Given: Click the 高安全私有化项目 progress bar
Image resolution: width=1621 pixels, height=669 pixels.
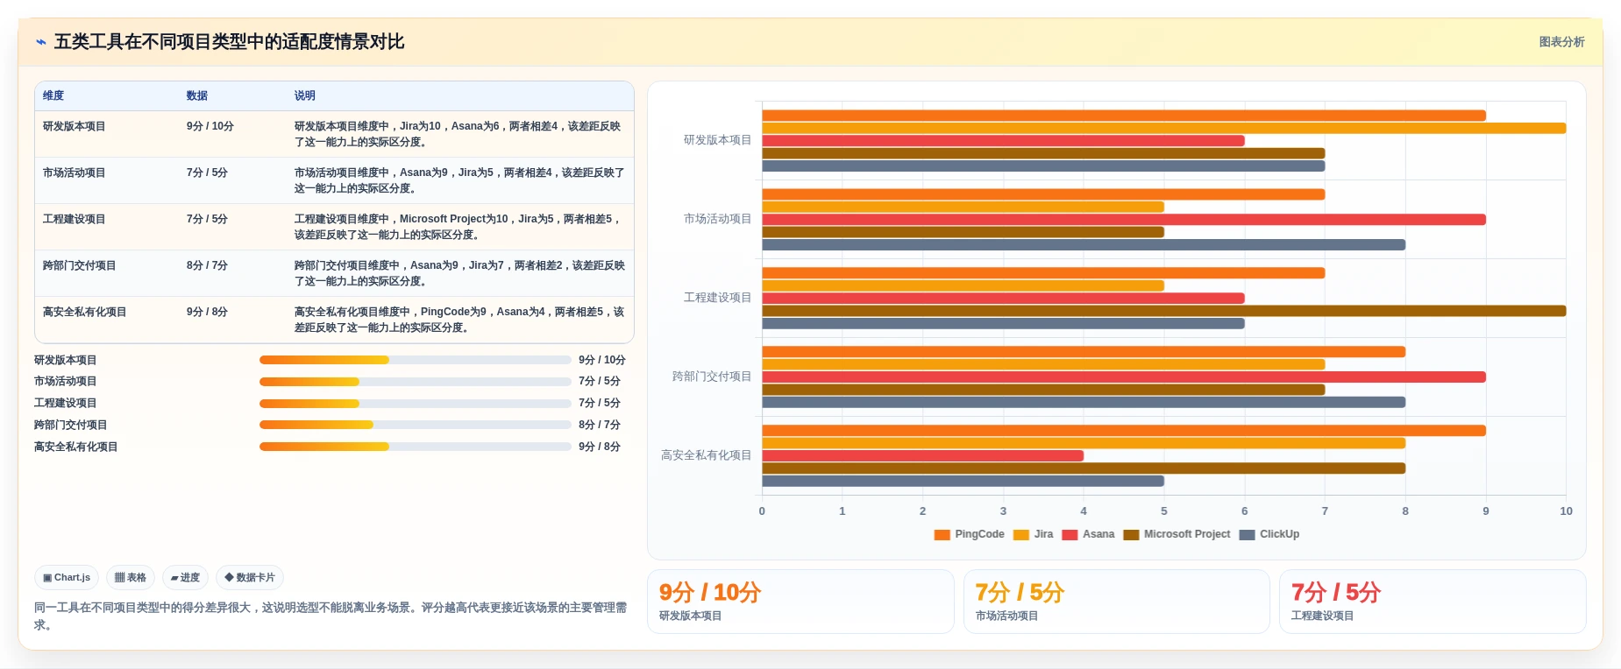Looking at the screenshot, I should click(415, 447).
